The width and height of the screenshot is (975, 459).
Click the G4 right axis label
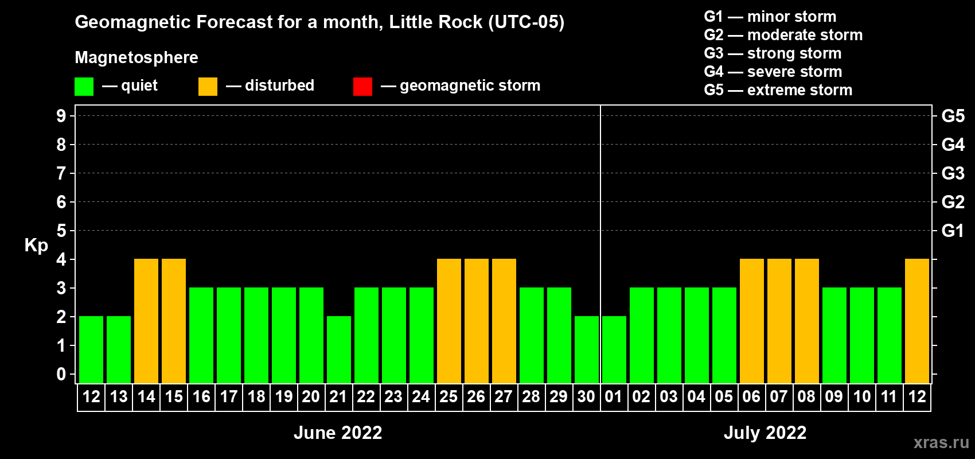coord(953,145)
